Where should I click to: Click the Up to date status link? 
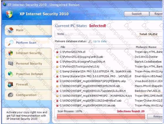click(100, 41)
